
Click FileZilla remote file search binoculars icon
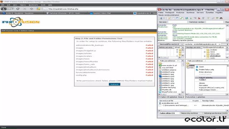[x=221, y=18]
